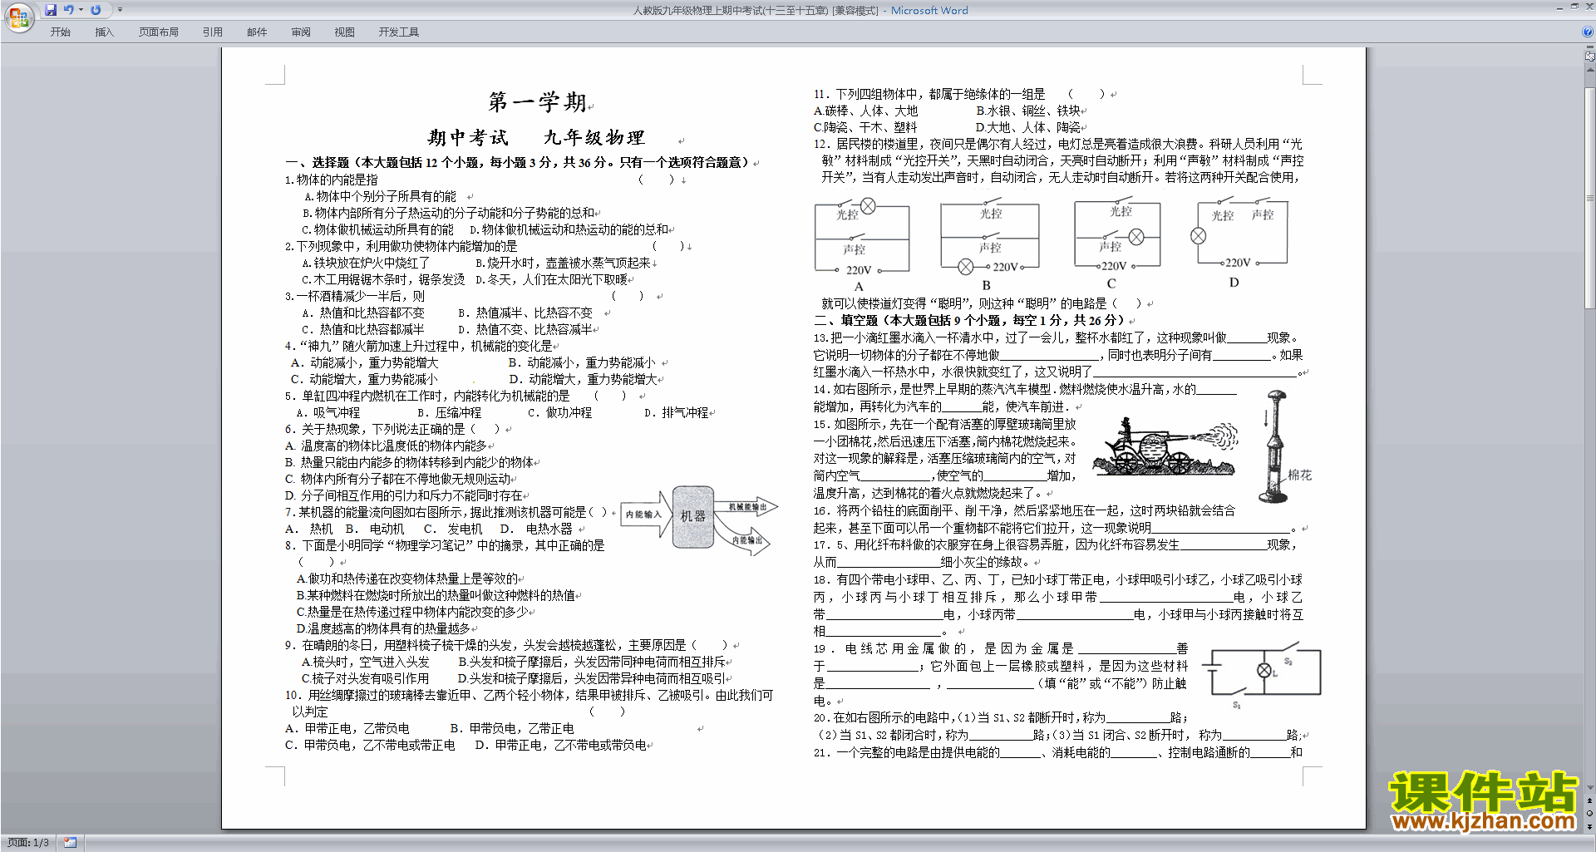Switch to the 插入 tab
The image size is (1596, 852).
pos(104,32)
